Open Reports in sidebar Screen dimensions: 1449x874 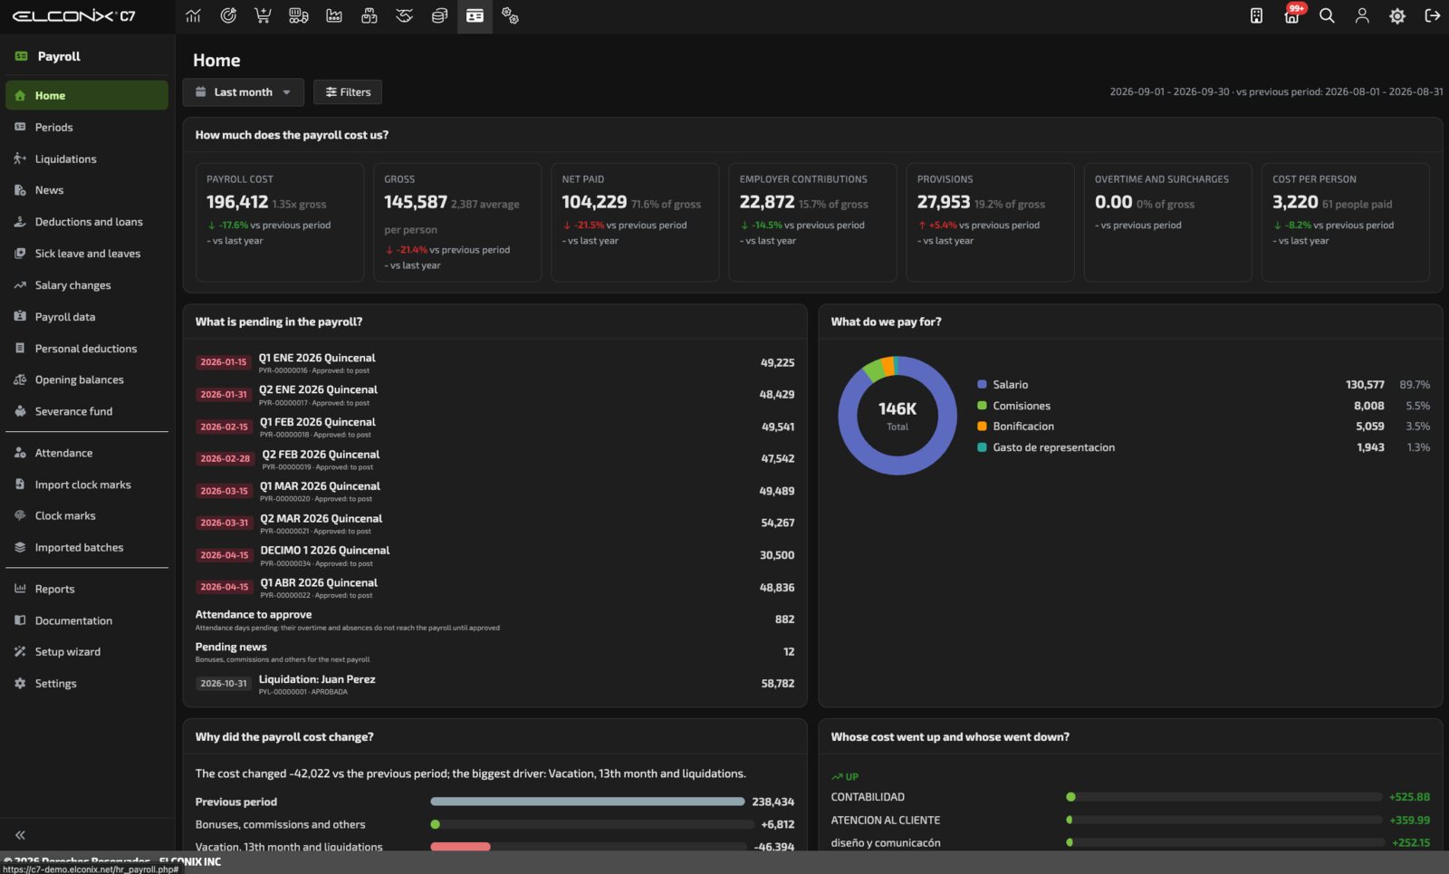[x=87, y=589]
